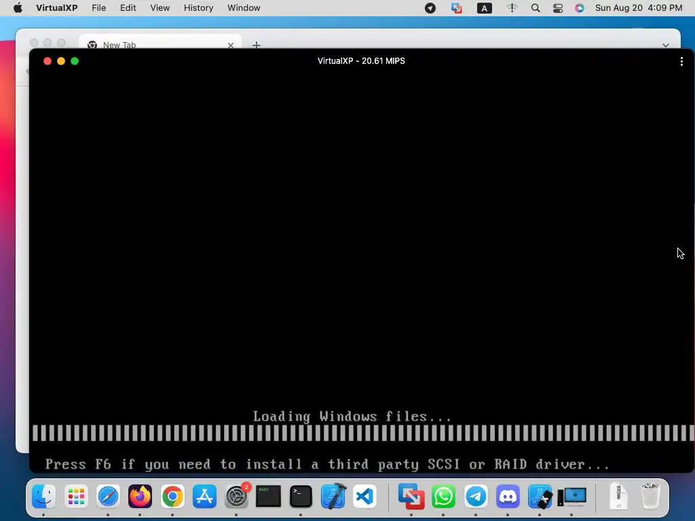695x521 pixels.
Task: Click the date and time clock
Action: coord(638,8)
